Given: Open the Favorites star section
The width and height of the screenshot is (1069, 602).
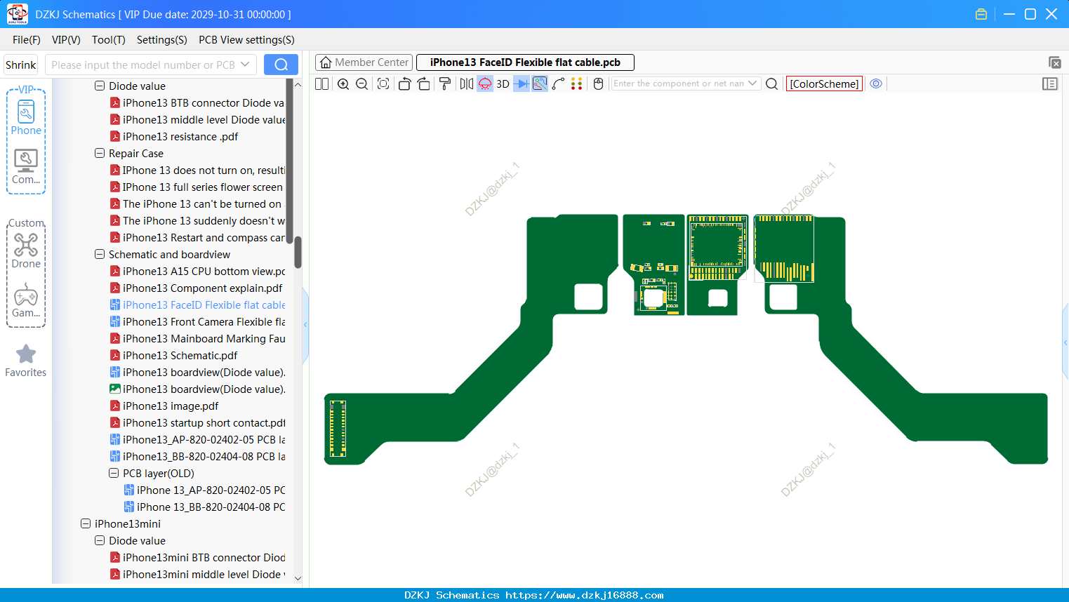Looking at the screenshot, I should click(x=26, y=361).
